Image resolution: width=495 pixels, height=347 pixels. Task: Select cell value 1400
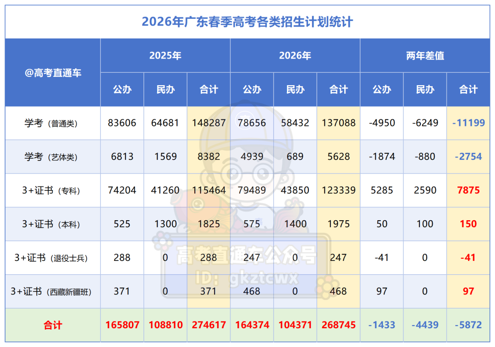click(x=295, y=224)
